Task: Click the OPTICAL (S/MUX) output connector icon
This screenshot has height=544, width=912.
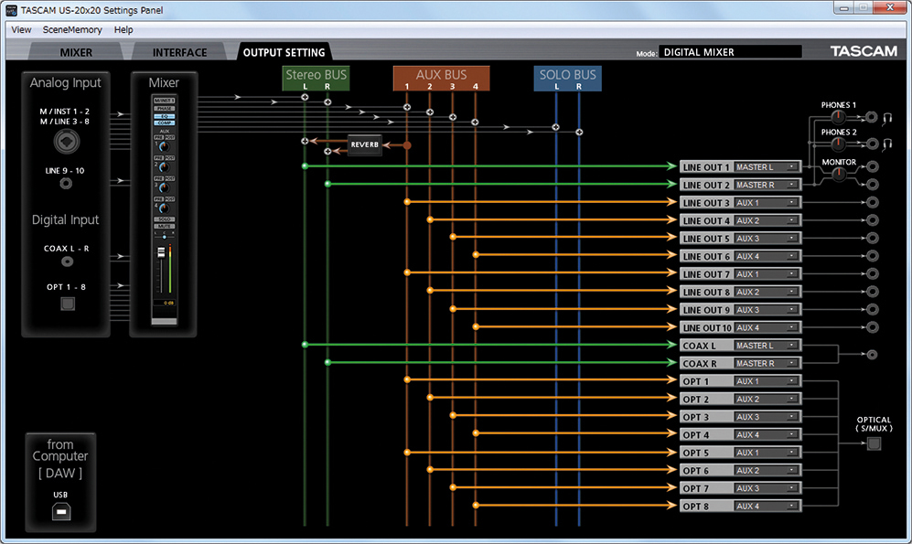Action: click(x=874, y=444)
